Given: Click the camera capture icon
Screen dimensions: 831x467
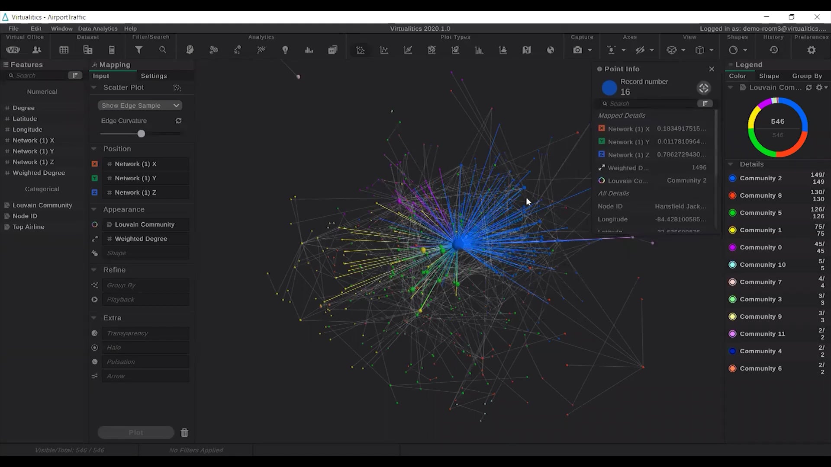Looking at the screenshot, I should 577,50.
